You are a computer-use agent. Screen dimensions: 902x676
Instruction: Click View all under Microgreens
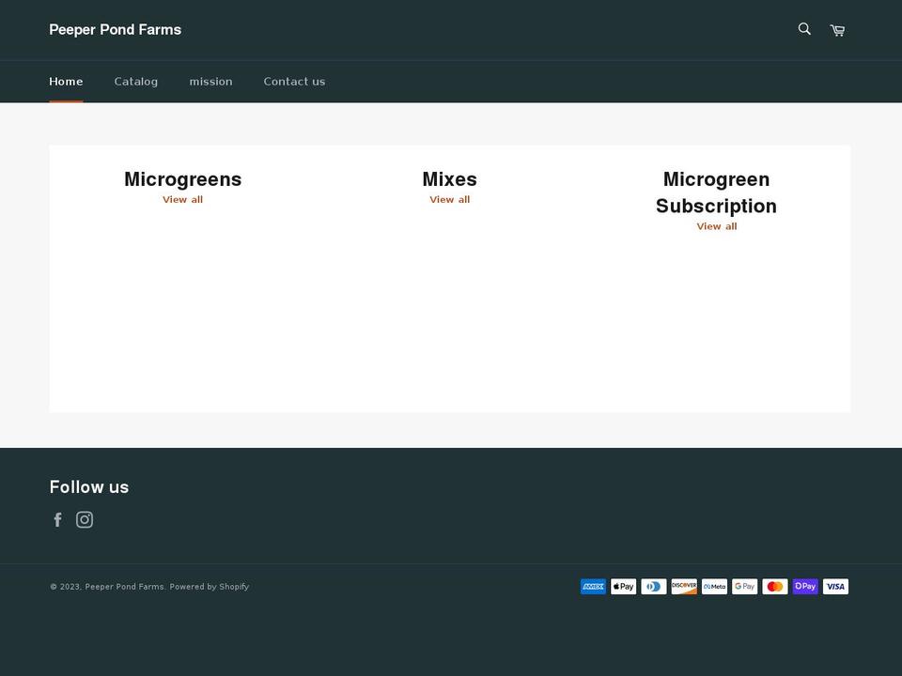pos(182,199)
